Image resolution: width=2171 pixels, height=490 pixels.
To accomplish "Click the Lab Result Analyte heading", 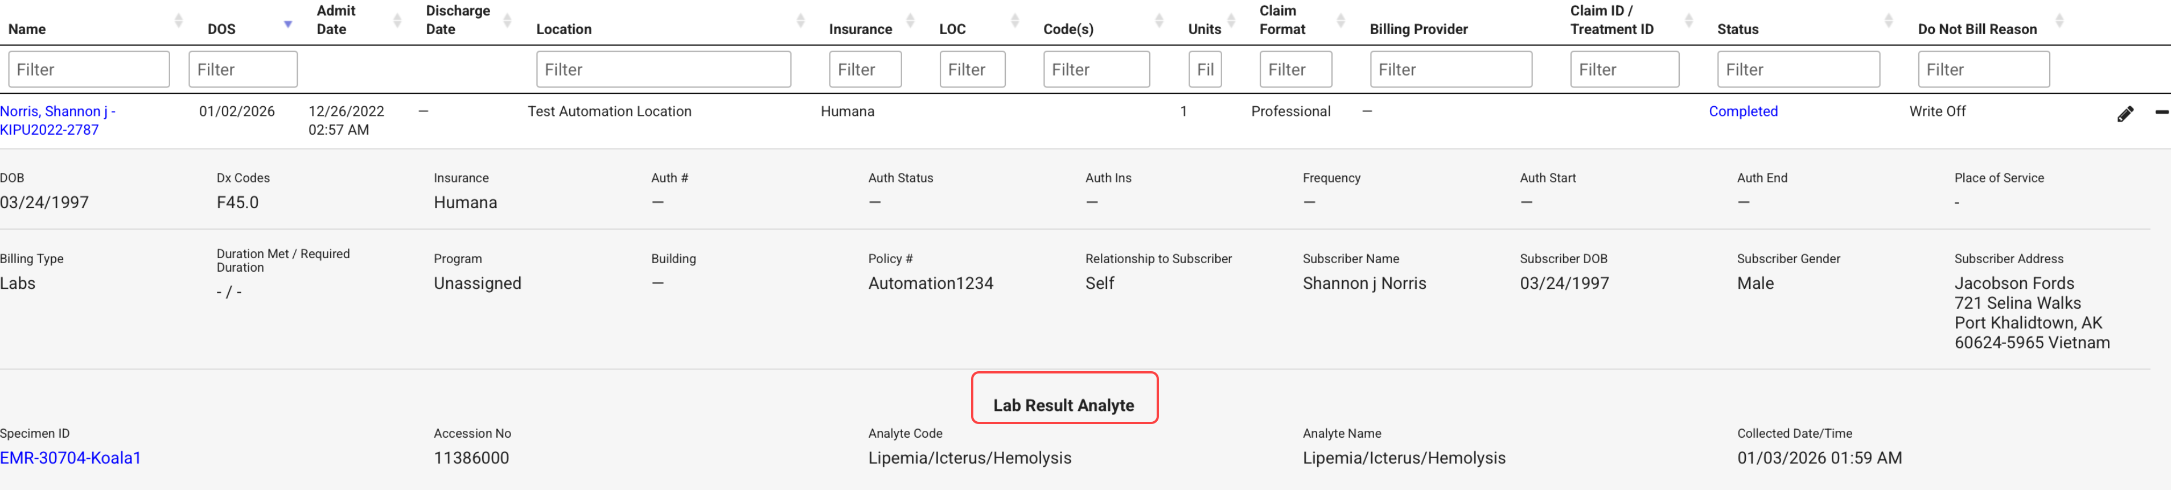I will (1064, 405).
